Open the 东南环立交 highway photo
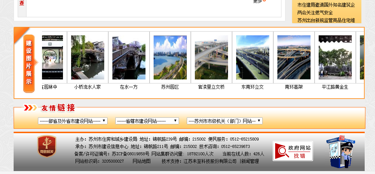The width and height of the screenshot is (375, 174). click(253, 57)
